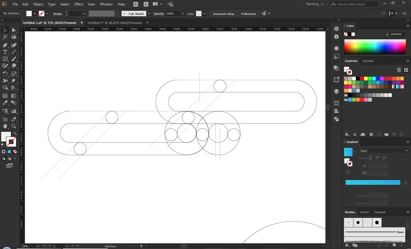Open the Asset Export panel icon
This screenshot has height=249, width=411.
pos(337,80)
